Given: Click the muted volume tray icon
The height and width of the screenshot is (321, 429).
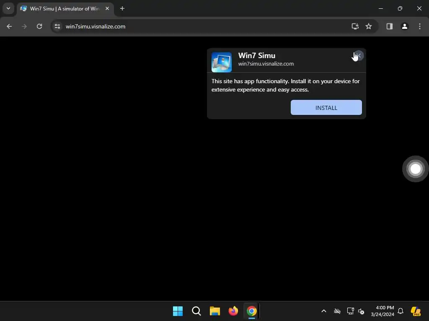Looking at the screenshot, I should 361,311.
